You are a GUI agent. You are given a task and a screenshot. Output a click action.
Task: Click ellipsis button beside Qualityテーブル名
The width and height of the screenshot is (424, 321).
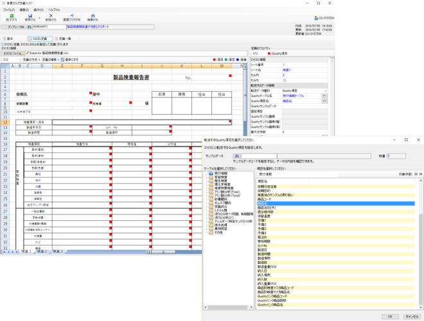(x=324, y=96)
